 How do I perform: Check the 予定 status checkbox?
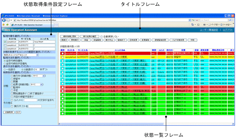point(12,90)
